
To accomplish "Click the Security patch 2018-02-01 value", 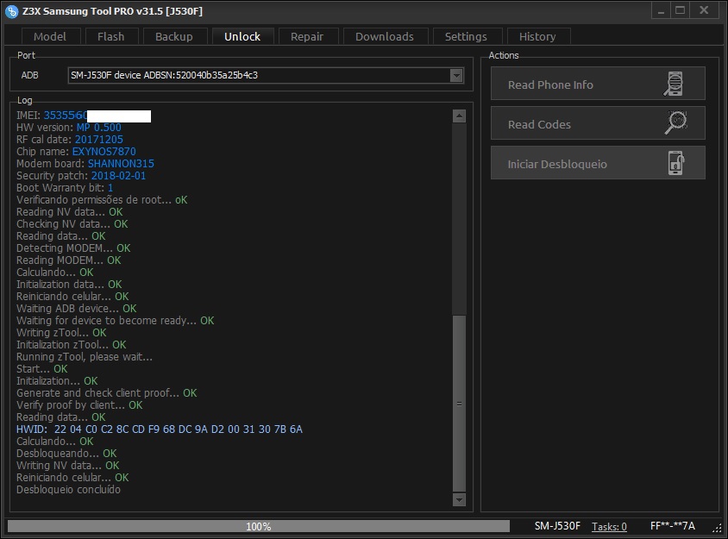I will pos(118,175).
